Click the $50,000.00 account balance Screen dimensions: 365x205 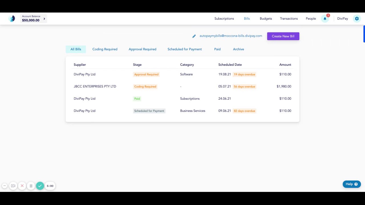tap(31, 20)
